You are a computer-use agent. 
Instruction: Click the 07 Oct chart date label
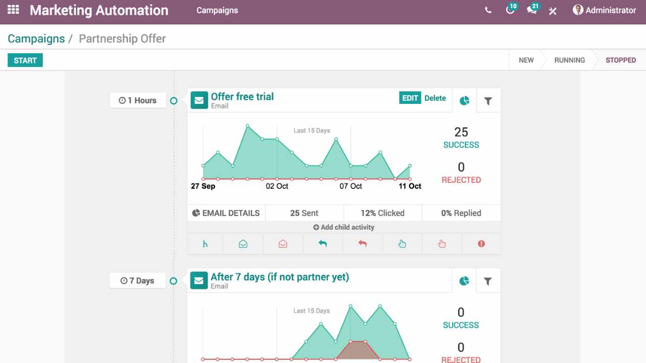351,186
